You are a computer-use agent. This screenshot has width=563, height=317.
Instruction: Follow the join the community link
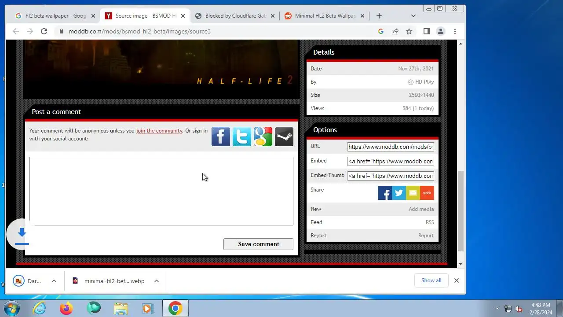(x=159, y=131)
